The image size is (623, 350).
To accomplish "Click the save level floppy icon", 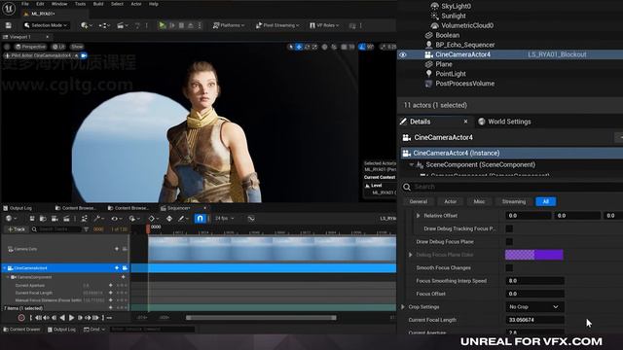I will pyautogui.click(x=9, y=25).
